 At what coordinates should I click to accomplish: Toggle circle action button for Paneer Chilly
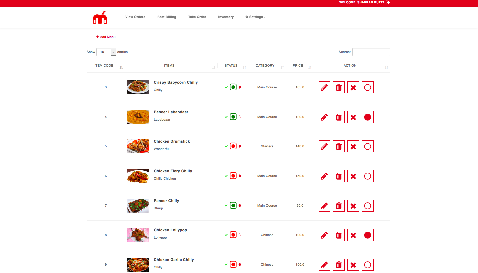[367, 206]
